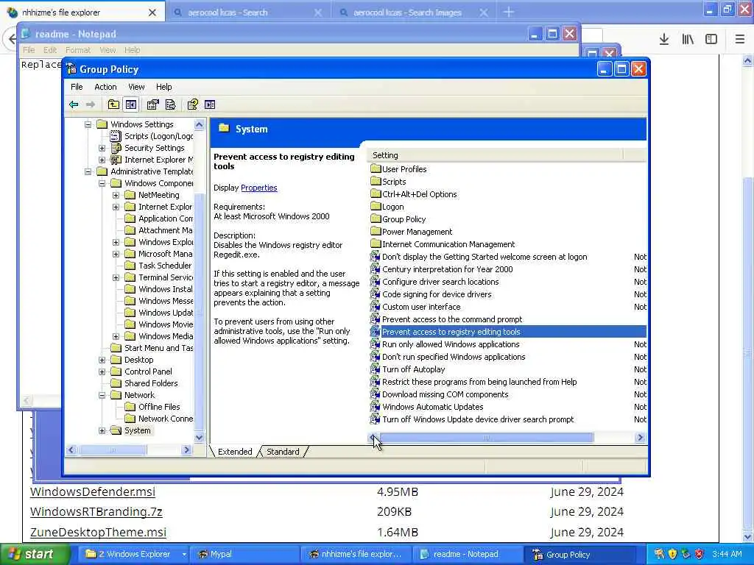Open the View menu in Group Policy
Image resolution: width=754 pixels, height=565 pixels.
pos(136,87)
